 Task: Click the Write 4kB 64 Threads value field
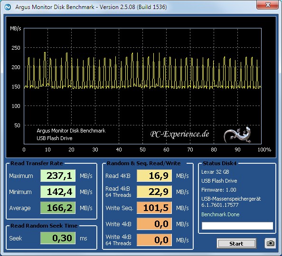point(154,240)
